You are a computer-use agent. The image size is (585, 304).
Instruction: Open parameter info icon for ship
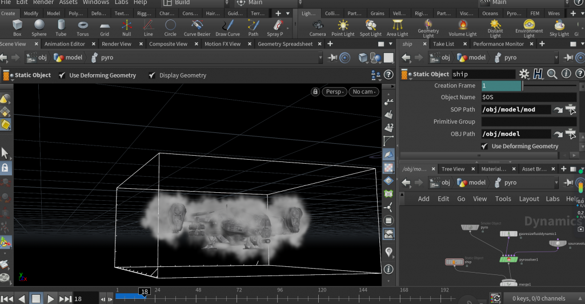[x=566, y=74]
